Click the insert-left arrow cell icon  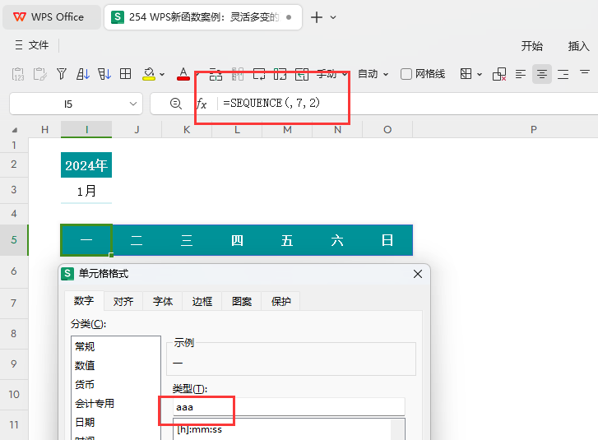pos(302,74)
